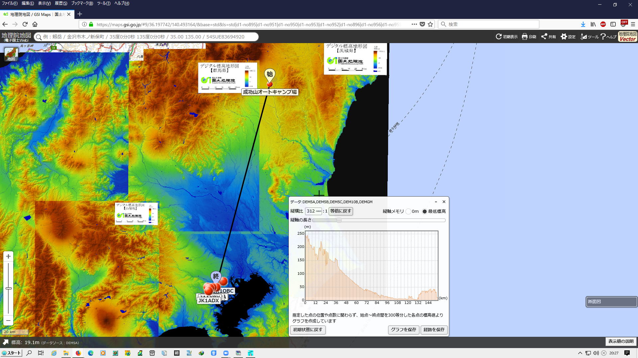Open File Explorer from the taskbar

coord(66,353)
